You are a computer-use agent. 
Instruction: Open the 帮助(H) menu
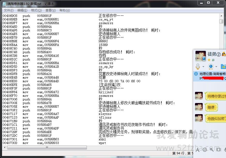tap(65, 10)
